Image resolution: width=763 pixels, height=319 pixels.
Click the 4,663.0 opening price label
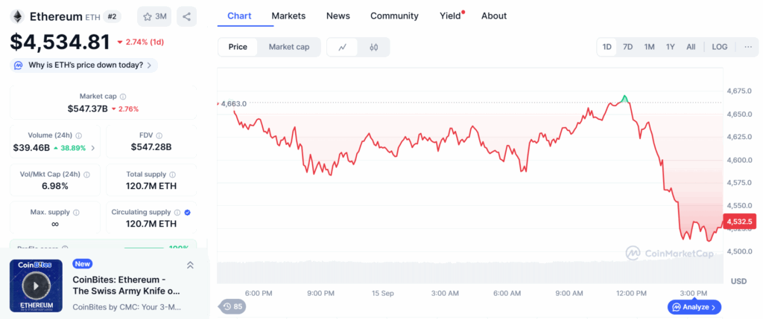coord(233,103)
